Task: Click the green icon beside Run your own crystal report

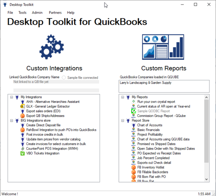Action: 134,102
